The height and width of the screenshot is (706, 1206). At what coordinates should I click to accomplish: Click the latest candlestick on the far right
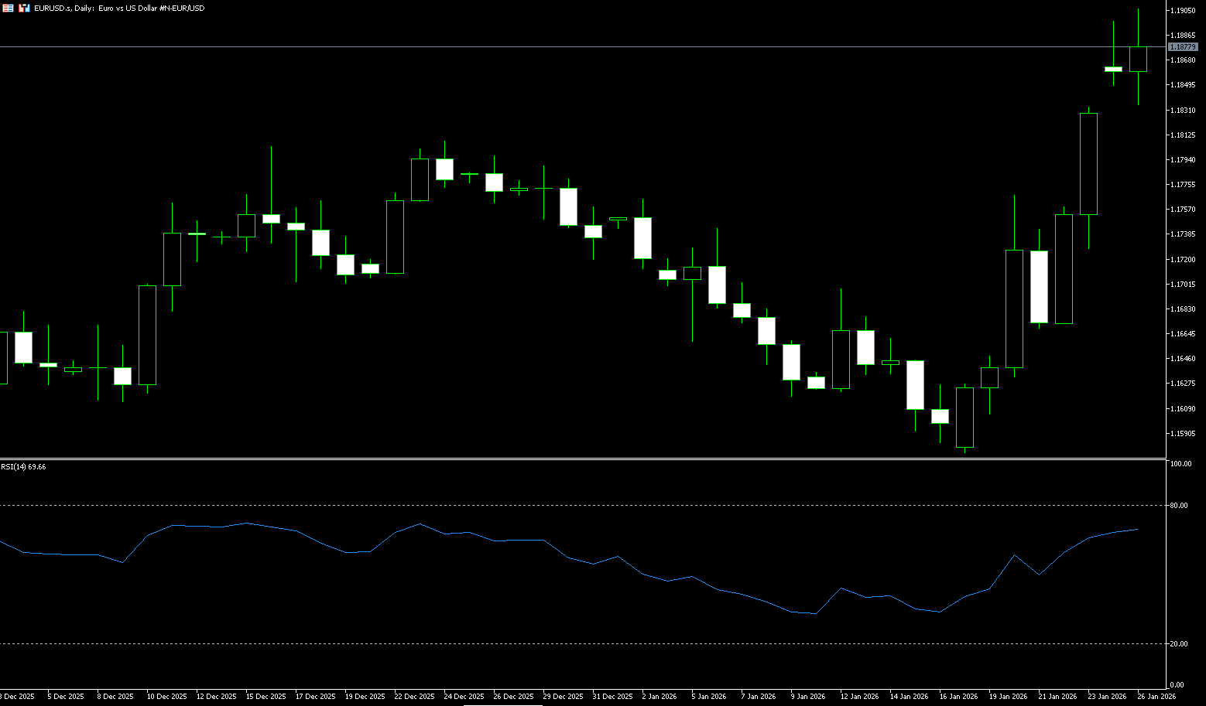[1138, 60]
